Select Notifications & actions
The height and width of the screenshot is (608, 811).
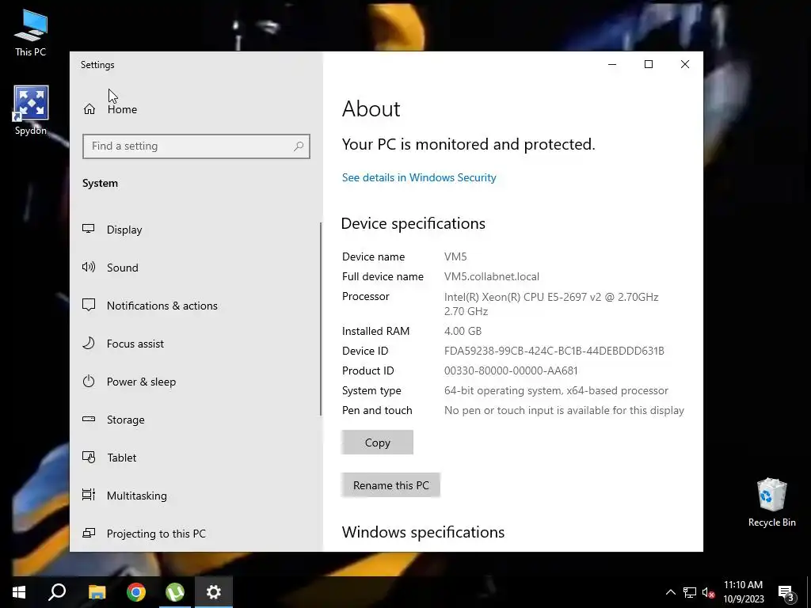pyautogui.click(x=196, y=306)
